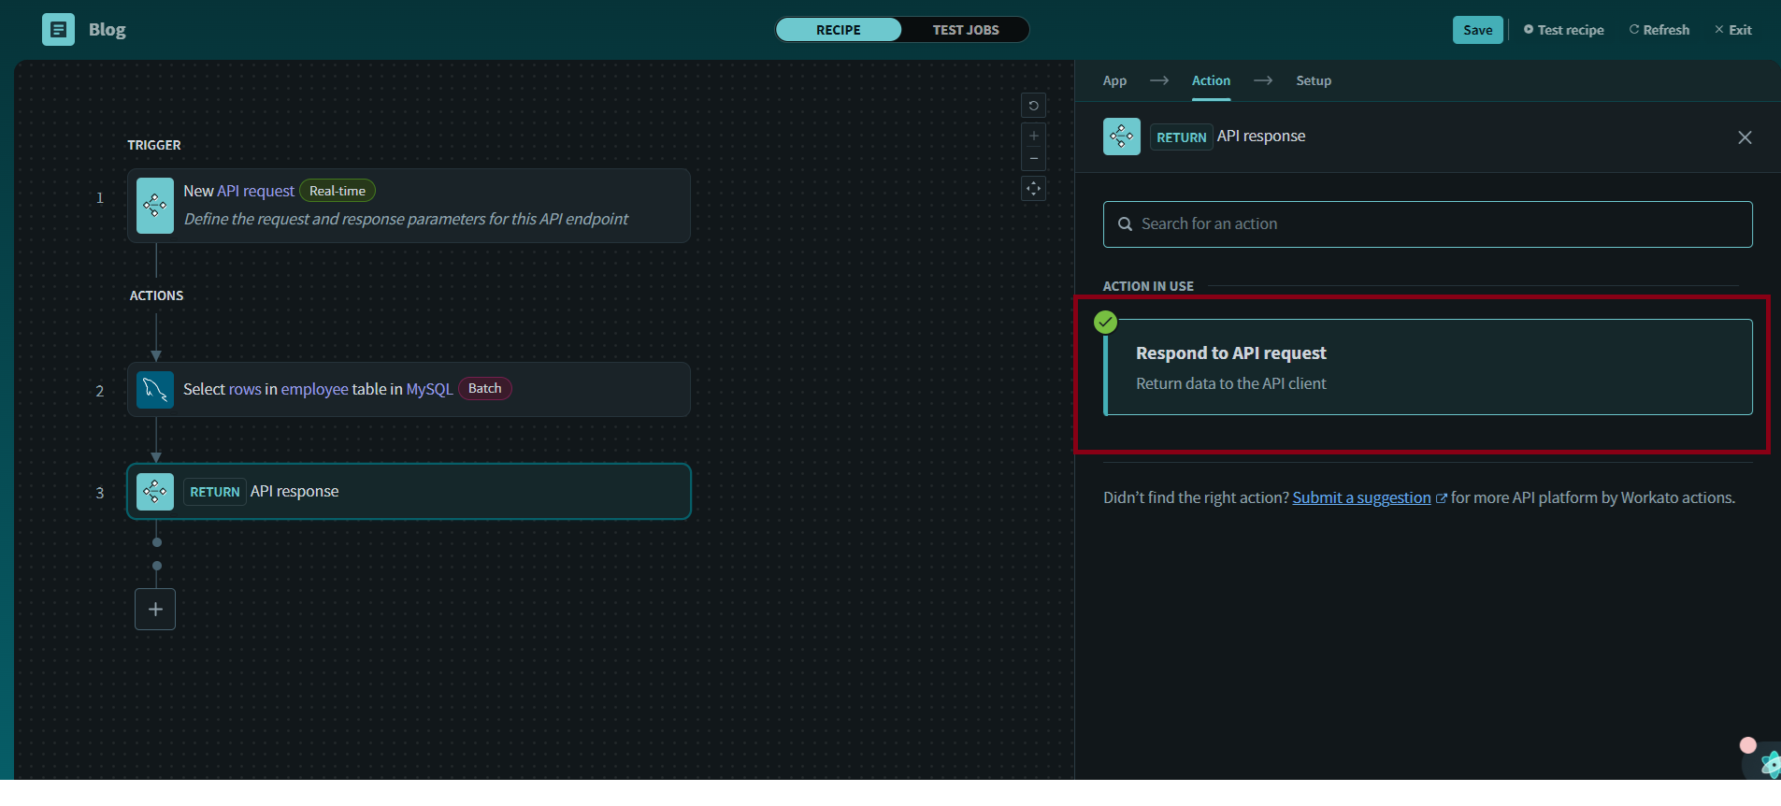Reset the canvas view with the undo icon

[1033, 106]
